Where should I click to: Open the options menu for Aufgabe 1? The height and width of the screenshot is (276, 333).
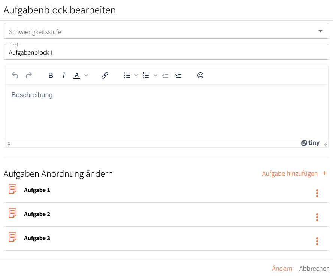click(x=317, y=193)
